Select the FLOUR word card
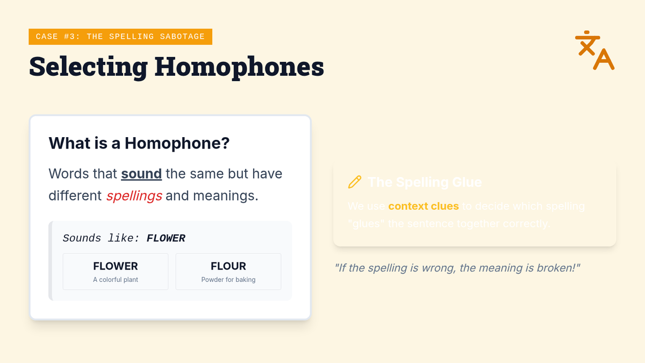The image size is (645, 363). [x=228, y=272]
